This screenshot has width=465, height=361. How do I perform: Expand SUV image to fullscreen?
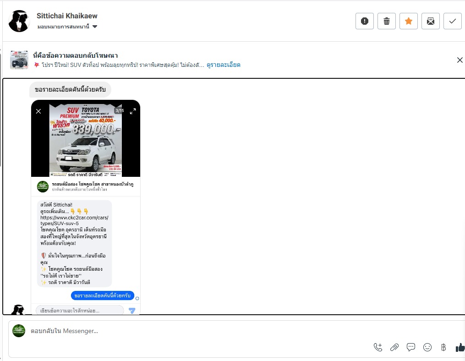tap(133, 111)
